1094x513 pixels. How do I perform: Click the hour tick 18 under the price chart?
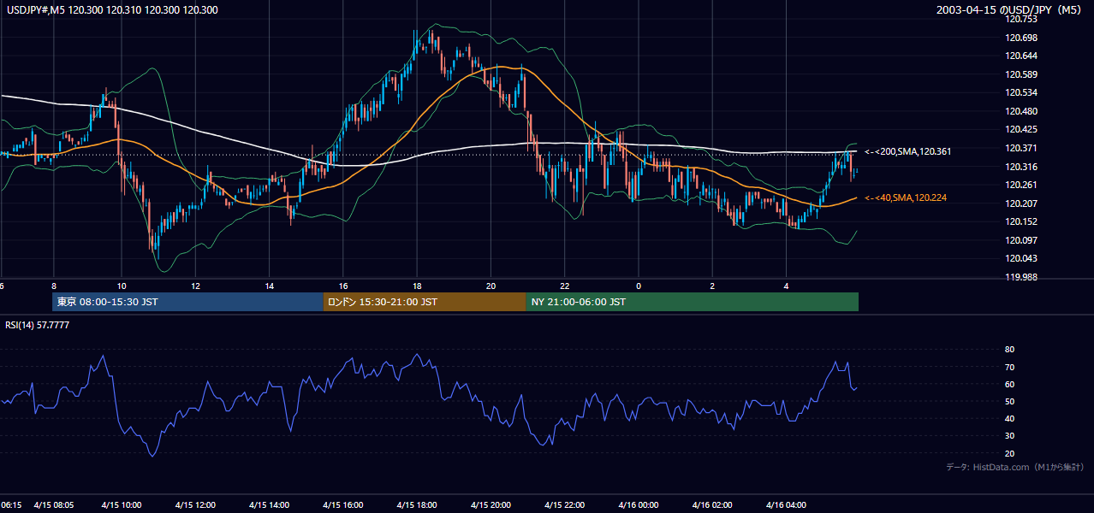coord(417,286)
